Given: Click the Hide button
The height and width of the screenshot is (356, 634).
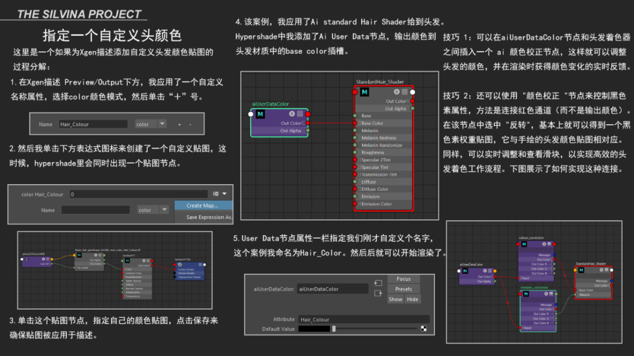Looking at the screenshot, I should [x=413, y=299].
